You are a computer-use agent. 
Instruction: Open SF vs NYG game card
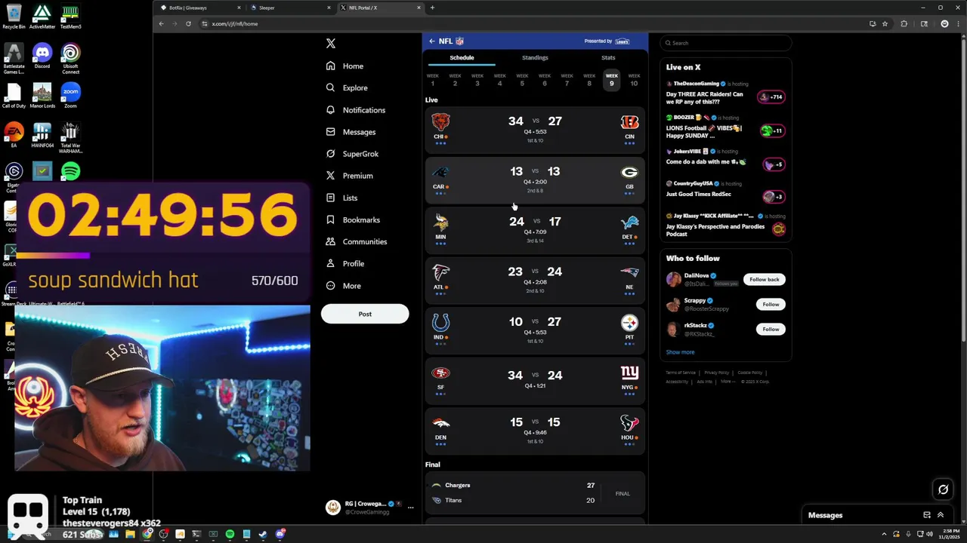(535, 381)
